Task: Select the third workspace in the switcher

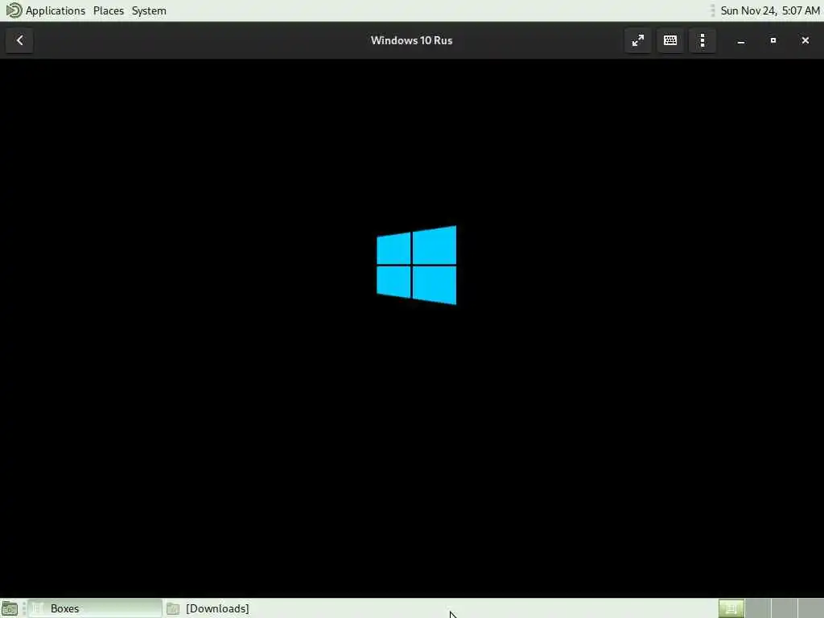Action: (x=784, y=608)
